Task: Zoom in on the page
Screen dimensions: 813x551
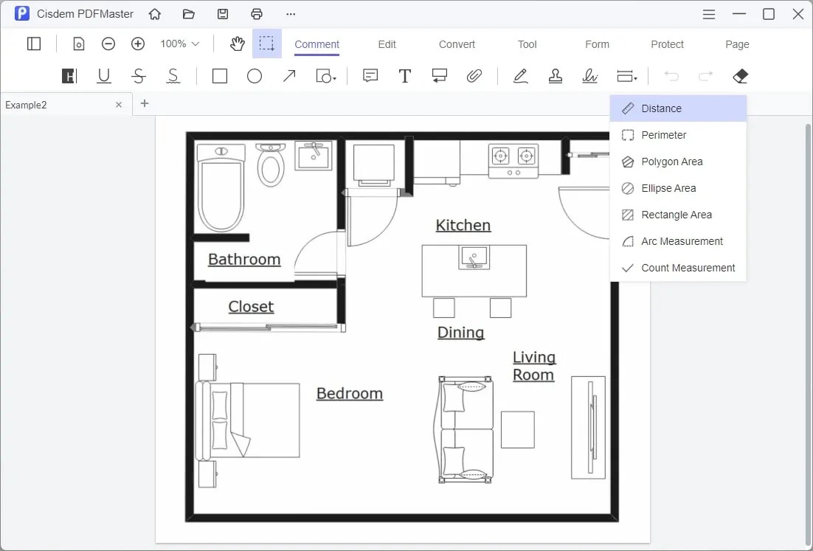Action: click(x=137, y=44)
